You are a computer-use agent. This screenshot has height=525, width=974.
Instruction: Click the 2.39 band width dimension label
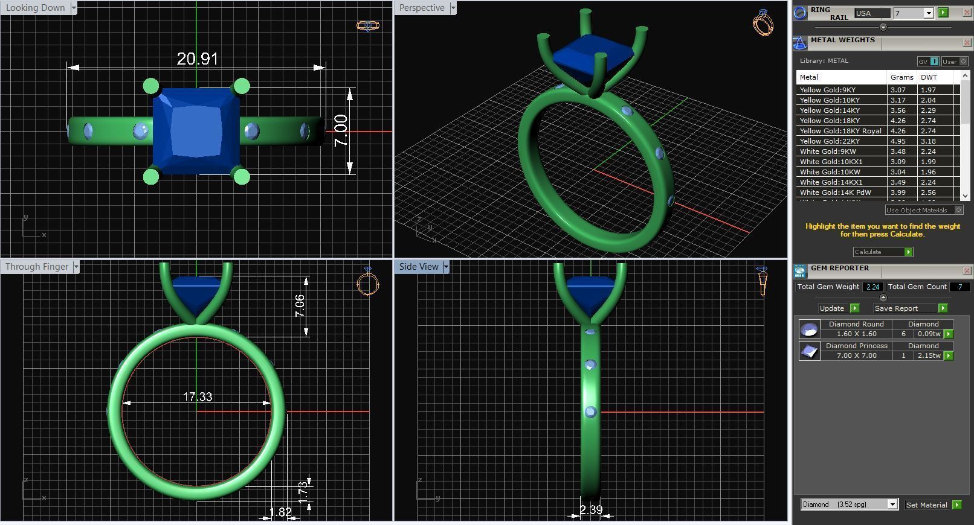pyautogui.click(x=591, y=510)
